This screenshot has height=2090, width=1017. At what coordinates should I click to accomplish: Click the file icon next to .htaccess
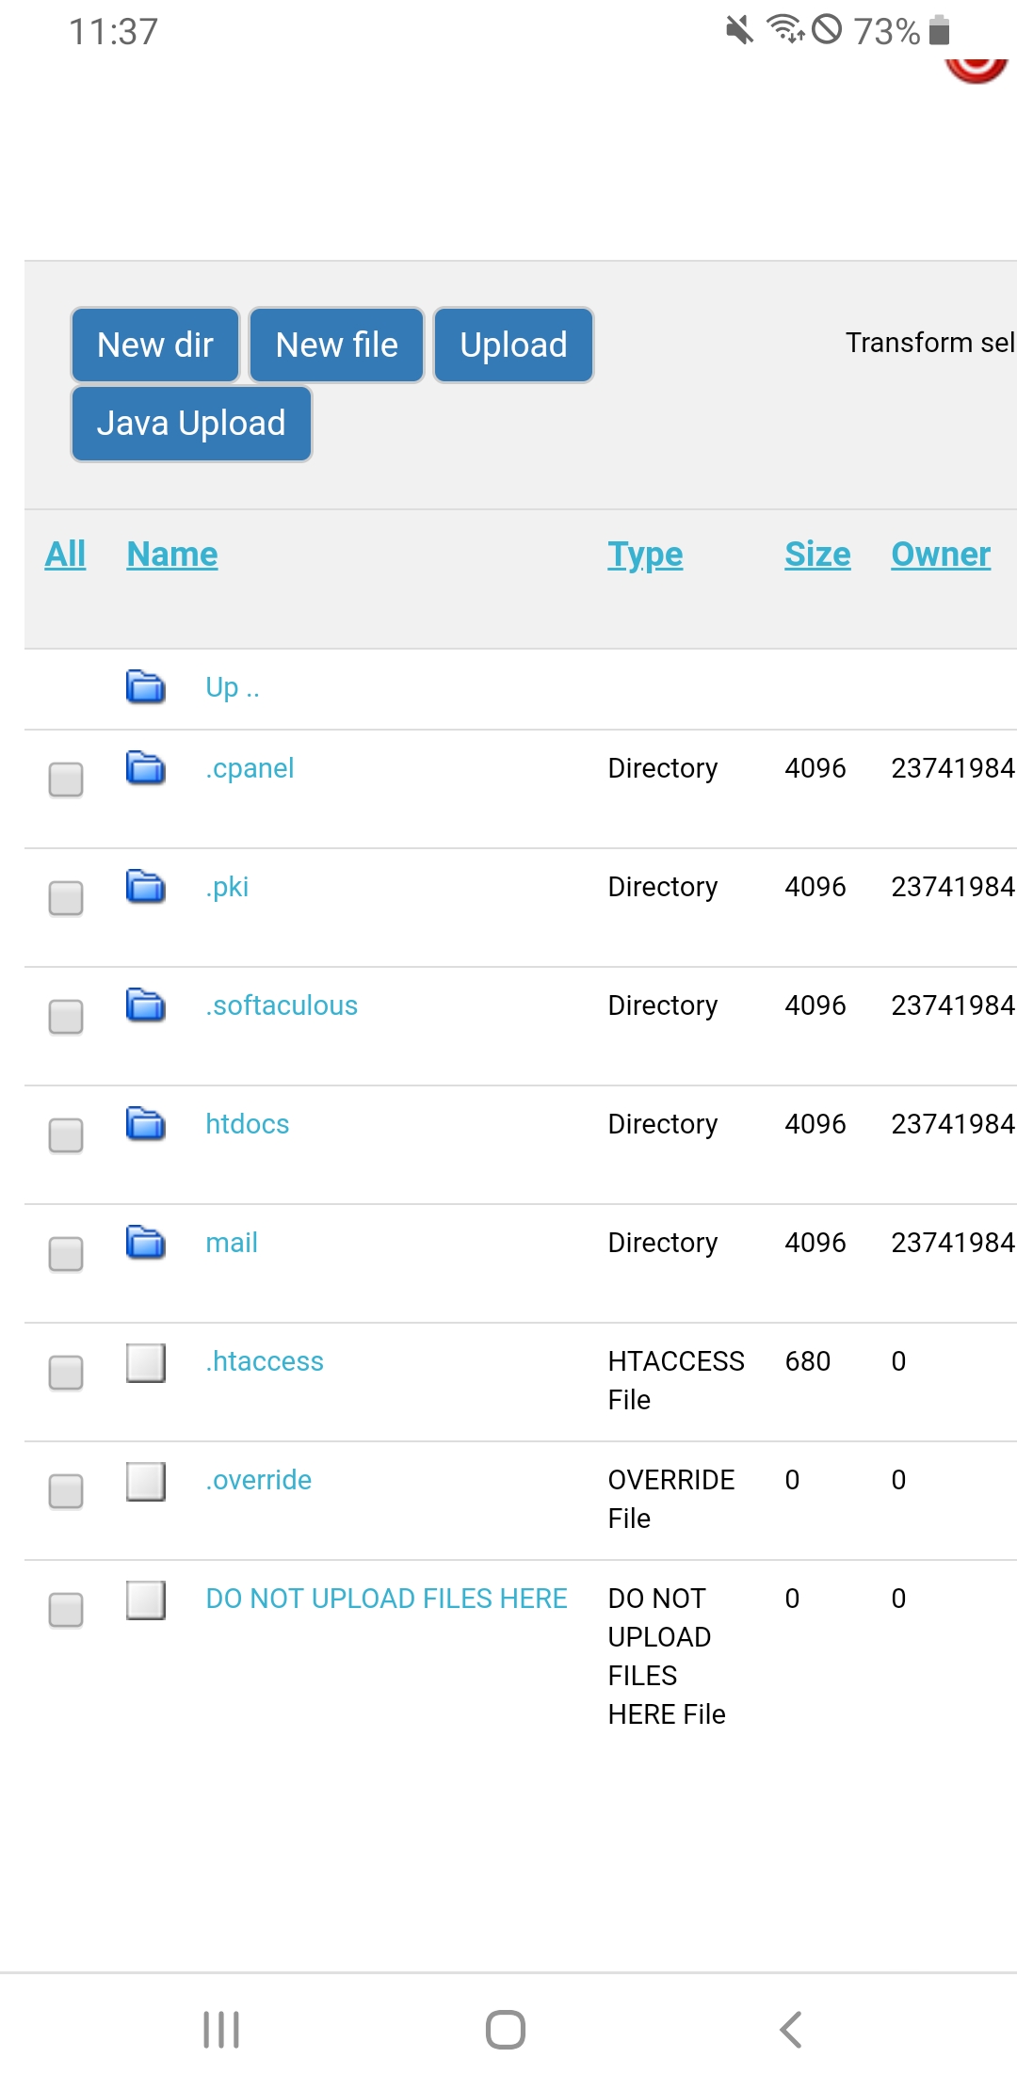coord(146,1362)
